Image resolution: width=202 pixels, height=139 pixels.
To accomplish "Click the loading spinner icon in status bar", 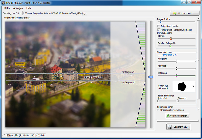I will click(x=4, y=135).
